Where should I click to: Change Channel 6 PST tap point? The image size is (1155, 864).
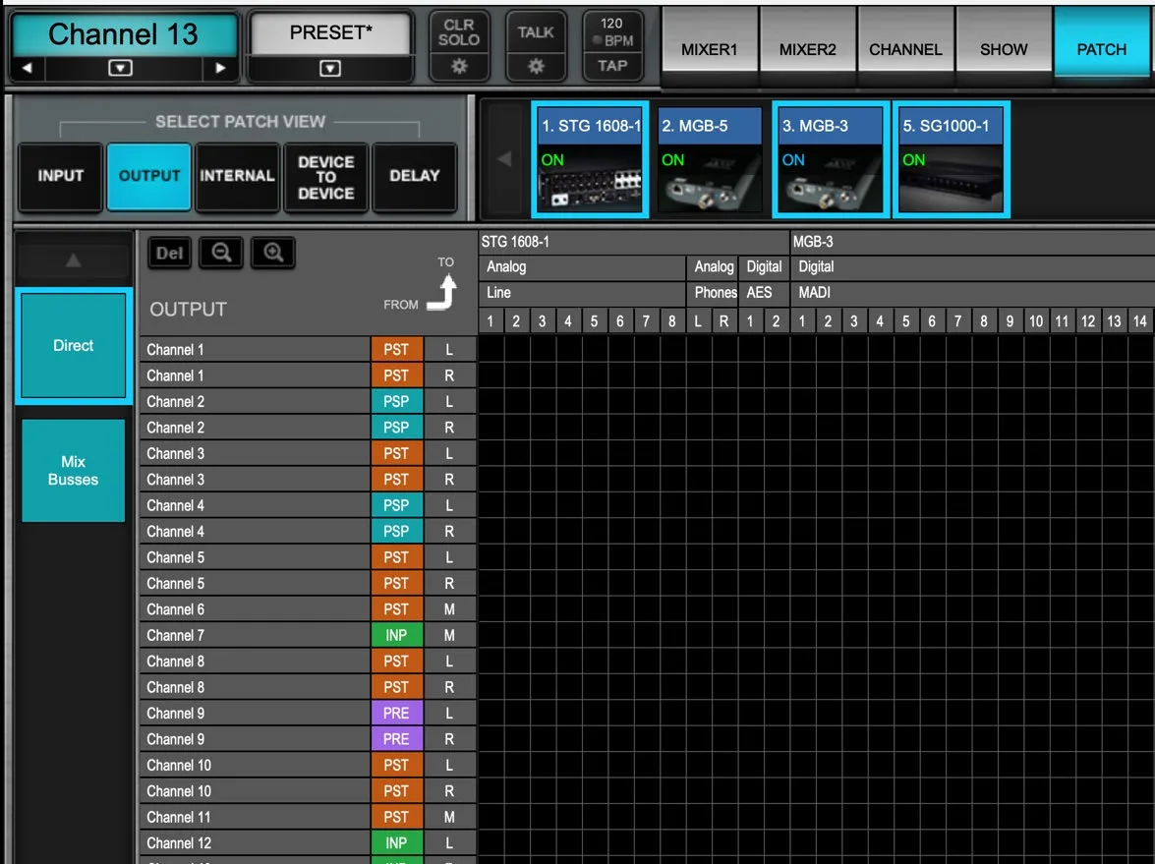396,609
